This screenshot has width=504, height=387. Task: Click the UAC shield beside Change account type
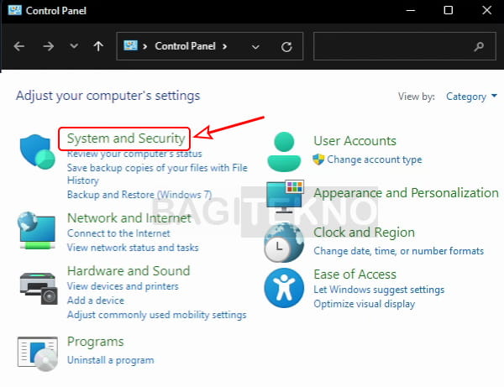318,160
